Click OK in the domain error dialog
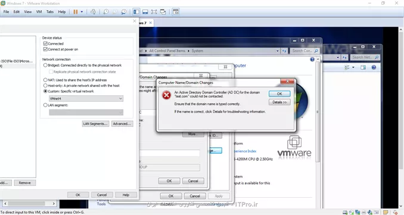 (x=279, y=94)
